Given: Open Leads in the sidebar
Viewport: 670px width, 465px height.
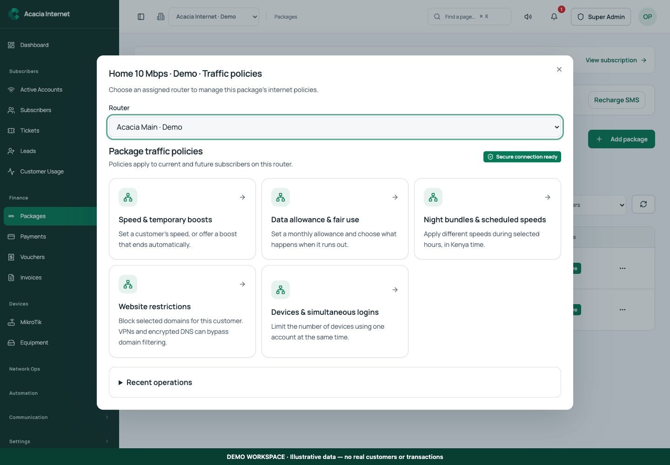Looking at the screenshot, I should click(x=60, y=151).
